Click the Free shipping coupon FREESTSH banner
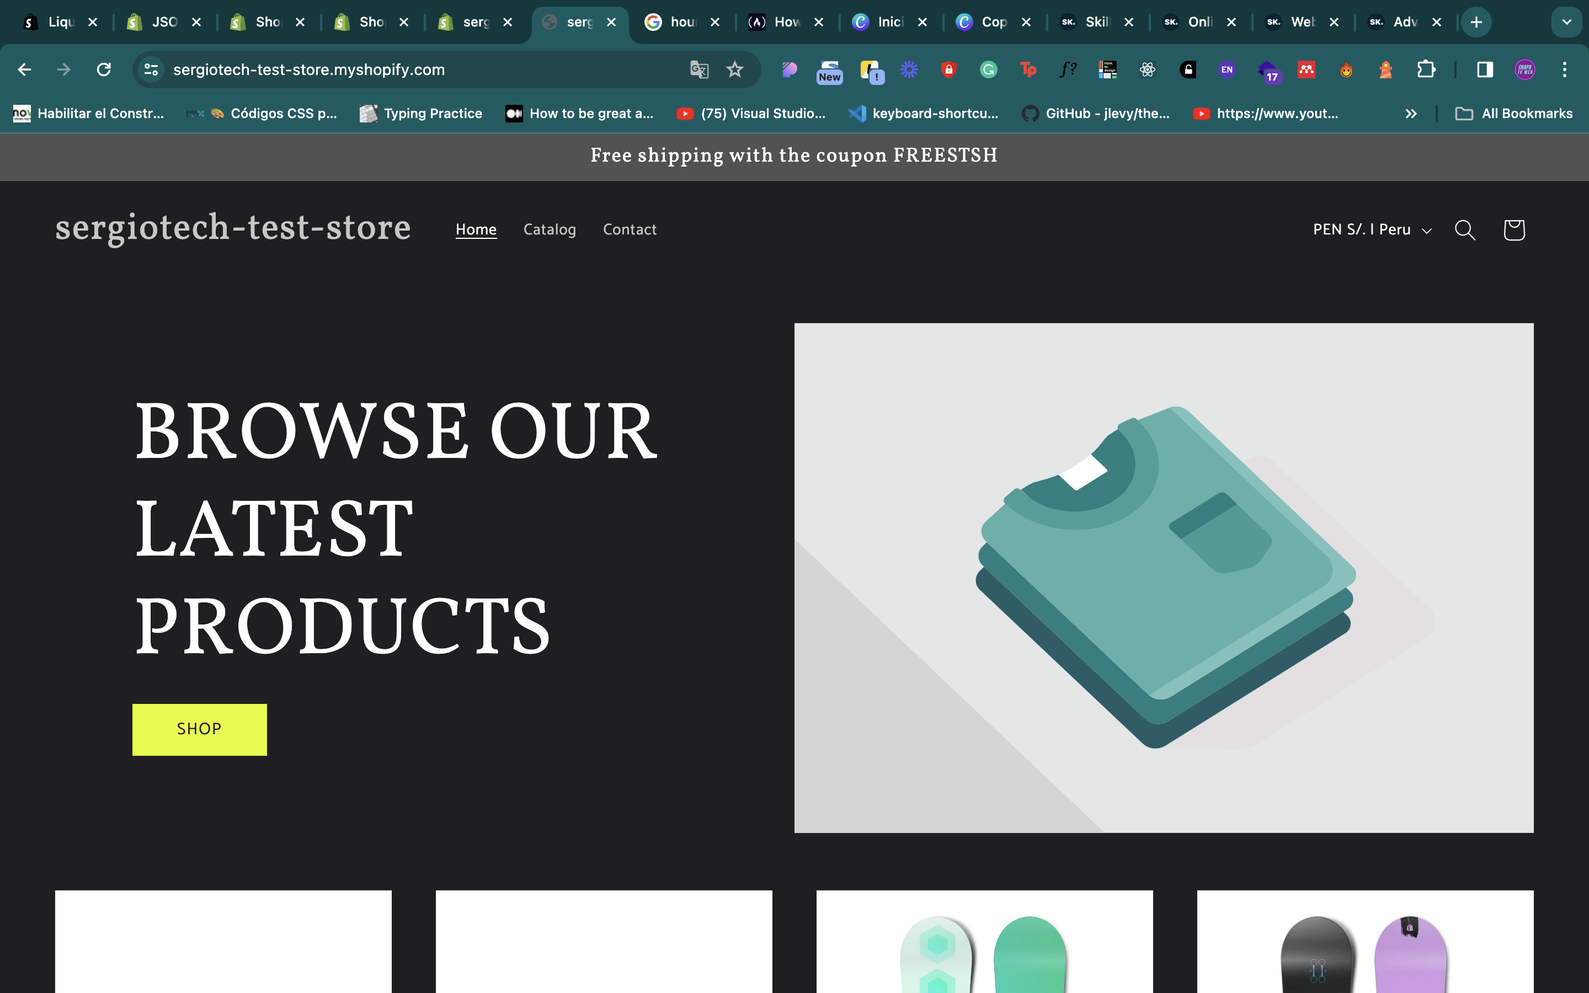The height and width of the screenshot is (993, 1589). [x=794, y=156]
